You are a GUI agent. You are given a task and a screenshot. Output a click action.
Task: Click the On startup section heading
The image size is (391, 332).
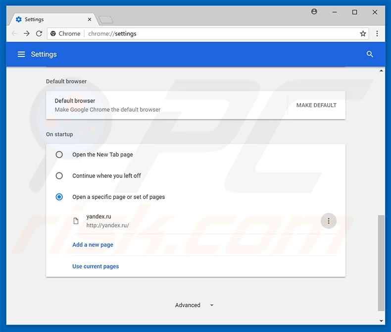click(x=59, y=134)
